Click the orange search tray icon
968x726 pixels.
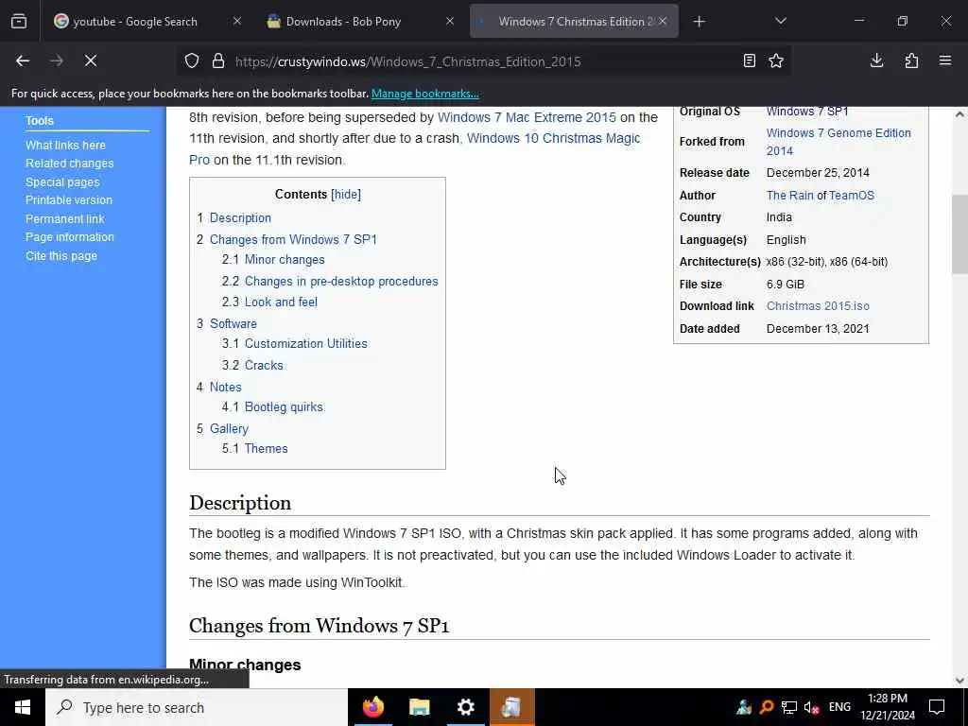pyautogui.click(x=767, y=707)
